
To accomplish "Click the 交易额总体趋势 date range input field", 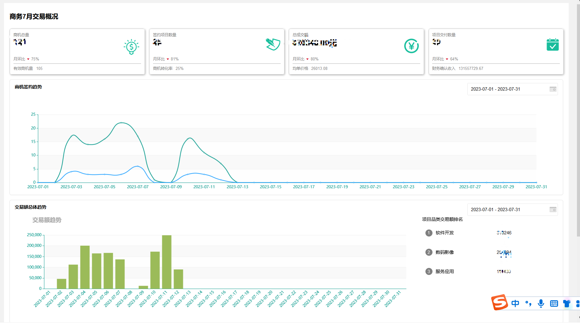I will click(512, 210).
